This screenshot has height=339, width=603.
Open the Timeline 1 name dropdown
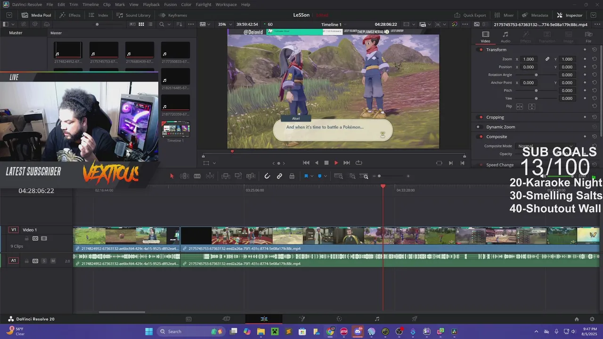click(x=334, y=24)
